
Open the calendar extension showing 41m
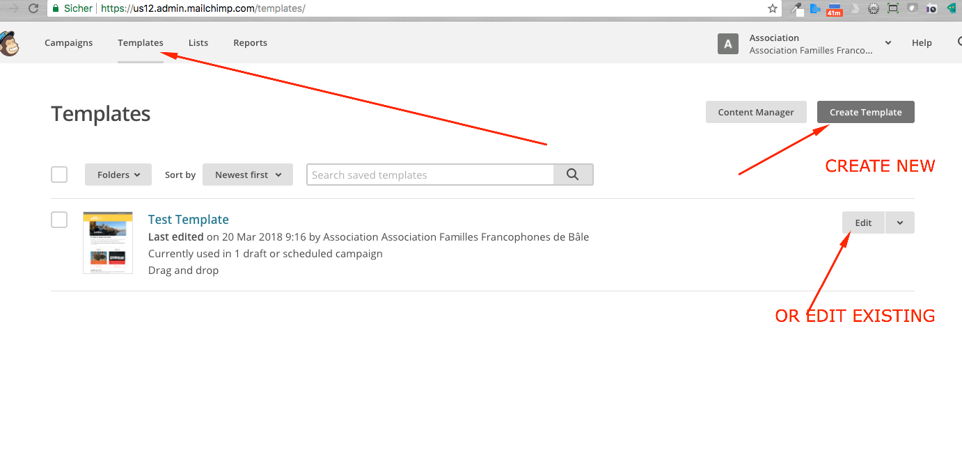(835, 9)
